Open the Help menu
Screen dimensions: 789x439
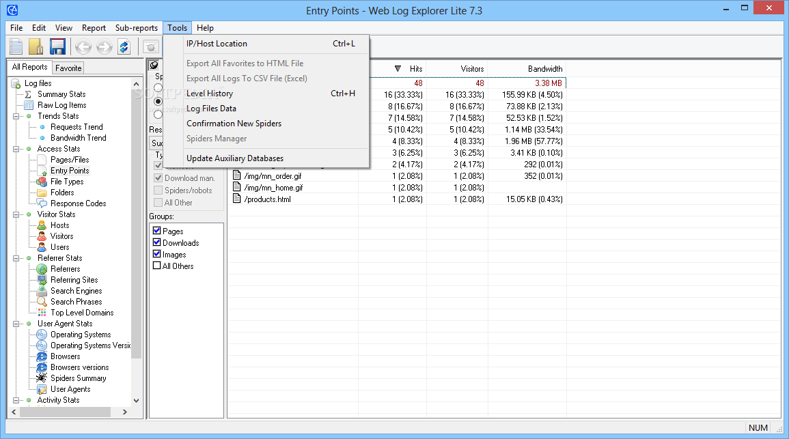(205, 28)
